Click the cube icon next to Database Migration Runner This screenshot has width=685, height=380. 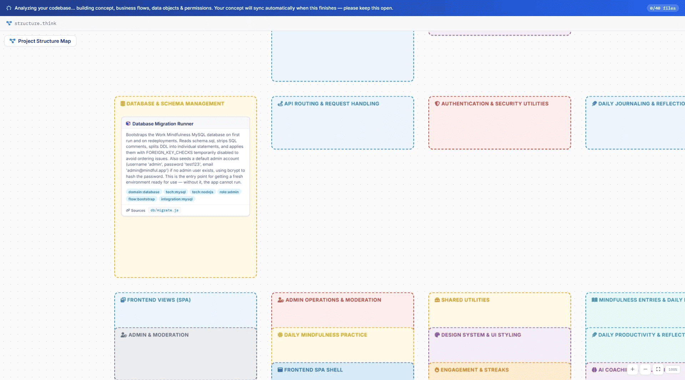(x=128, y=123)
